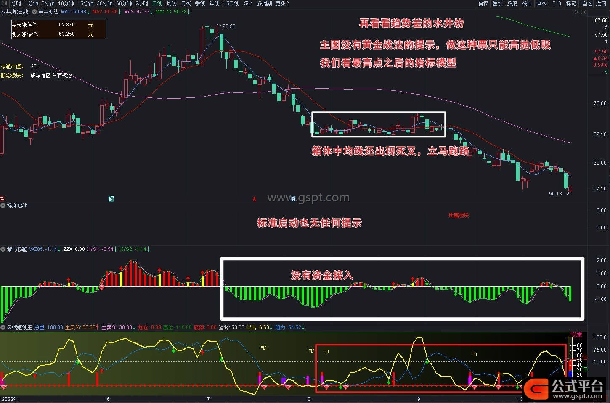This screenshot has width=610, height=403.
Task: Expand the 标准启动 indicator dropdown arrow
Action: (x=3, y=205)
